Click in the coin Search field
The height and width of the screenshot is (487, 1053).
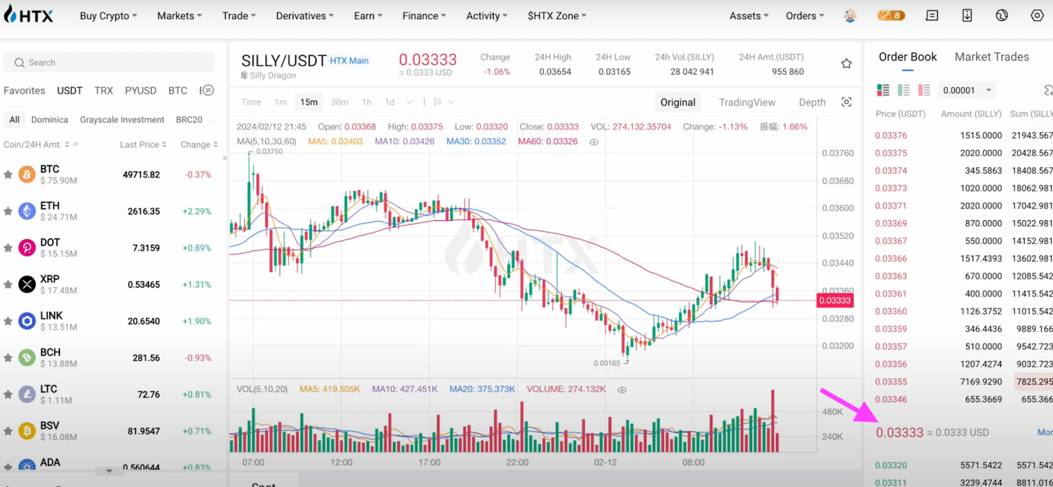(x=109, y=62)
